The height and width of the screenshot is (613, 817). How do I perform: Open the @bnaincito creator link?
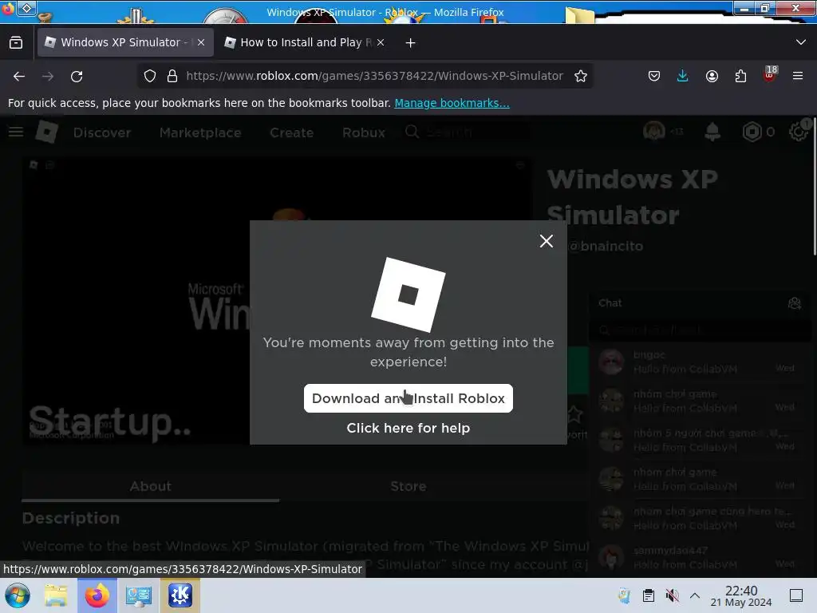[606, 246]
